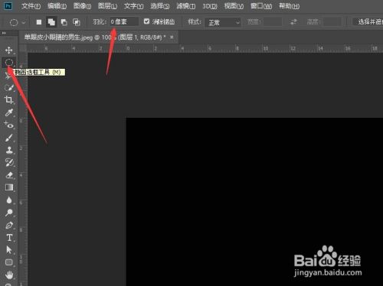Screen dimensions: 383x286
Task: Select the Path Selection tool
Action: tap(9, 250)
